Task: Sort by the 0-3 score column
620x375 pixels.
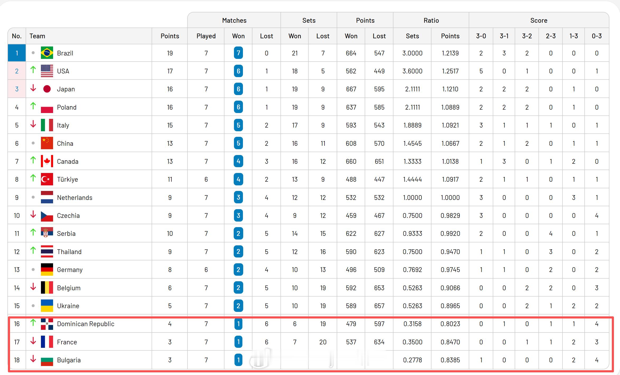Action: click(x=597, y=36)
